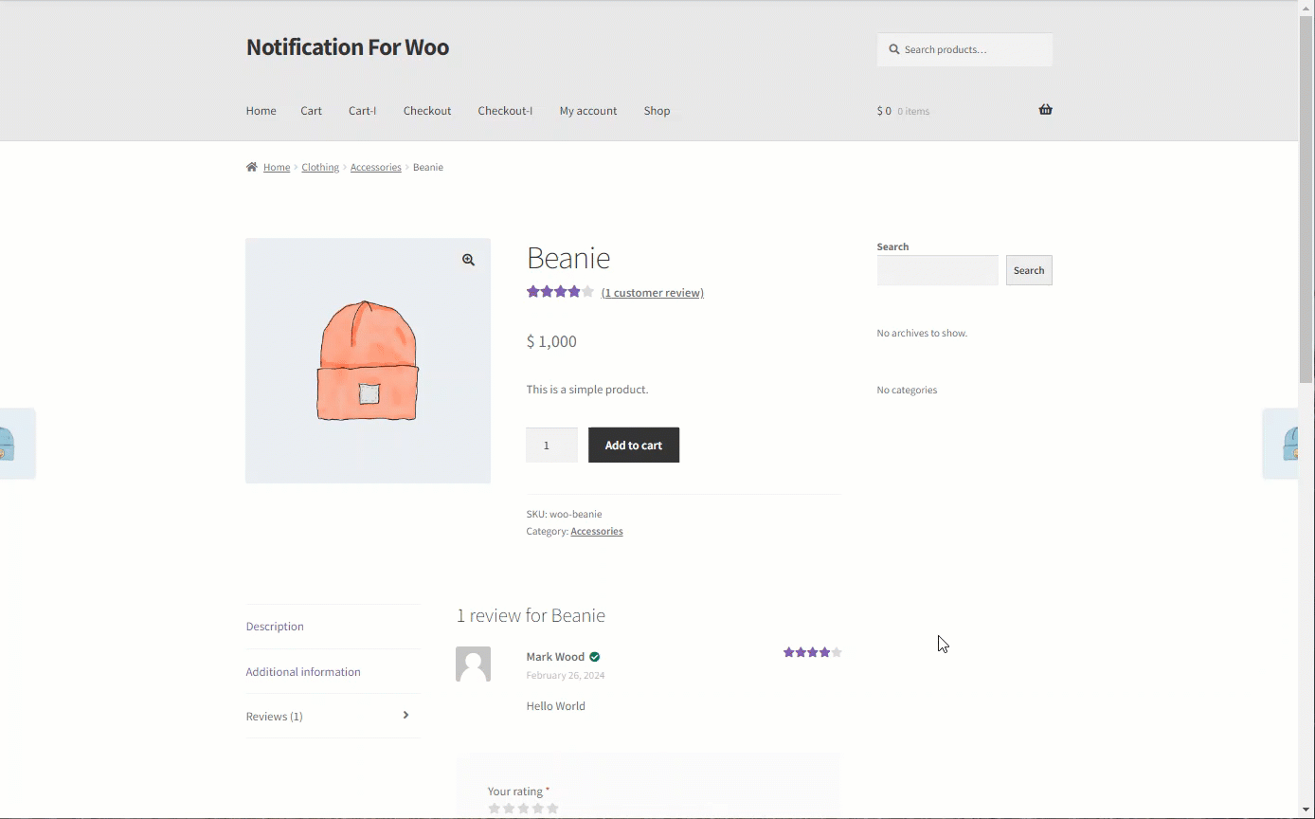
Task: Click Accessories in the breadcrumb
Action: (376, 168)
